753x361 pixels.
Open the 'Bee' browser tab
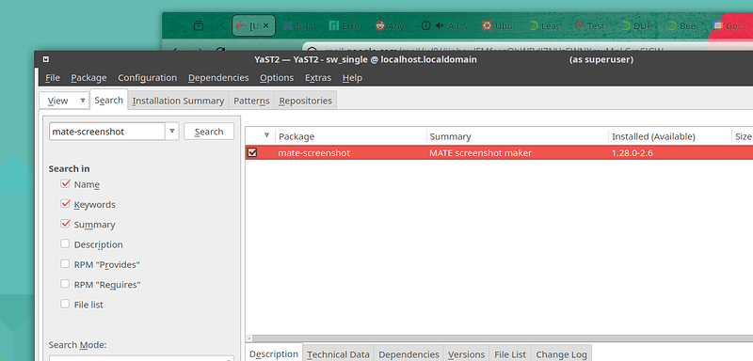[x=681, y=26]
